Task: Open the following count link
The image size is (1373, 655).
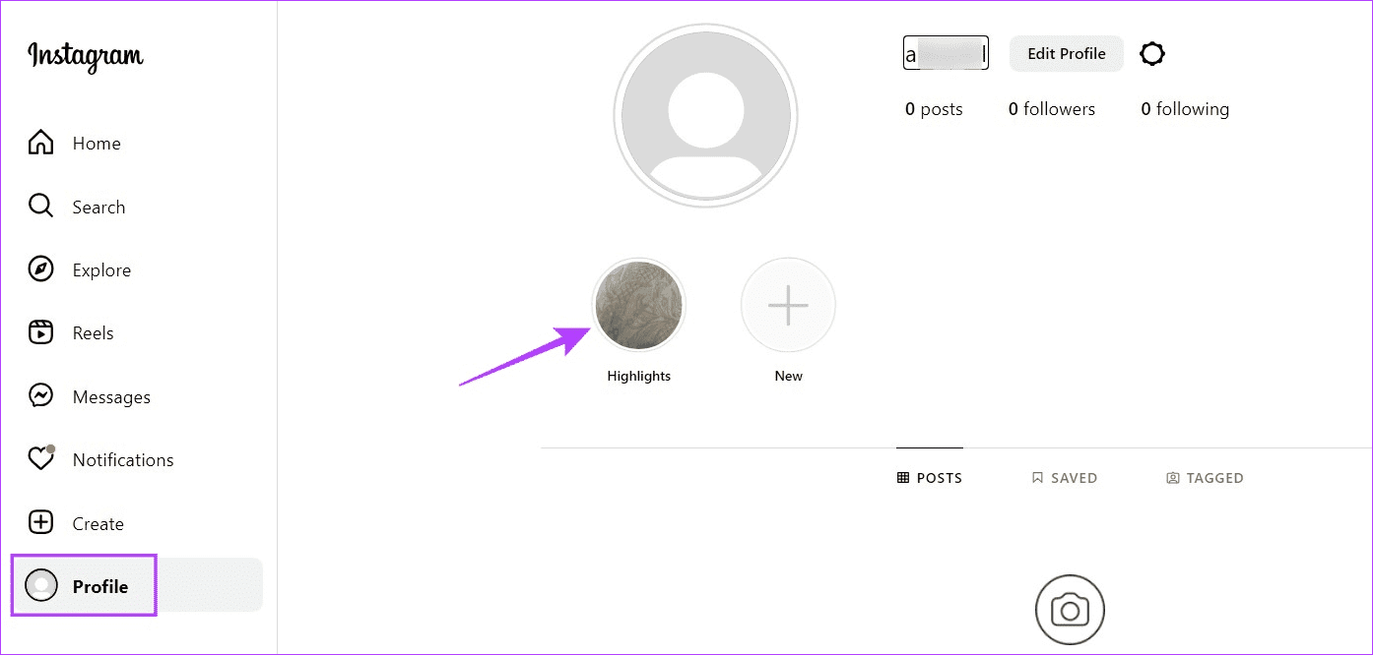Action: pyautogui.click(x=1185, y=109)
